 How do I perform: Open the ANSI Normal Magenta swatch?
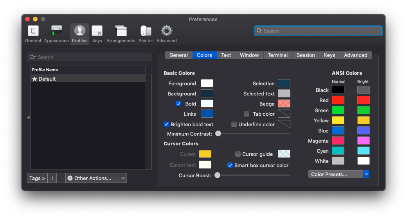tap(338, 140)
